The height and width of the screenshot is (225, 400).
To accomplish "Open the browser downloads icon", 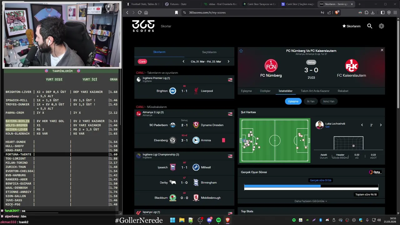I will (x=372, y=12).
